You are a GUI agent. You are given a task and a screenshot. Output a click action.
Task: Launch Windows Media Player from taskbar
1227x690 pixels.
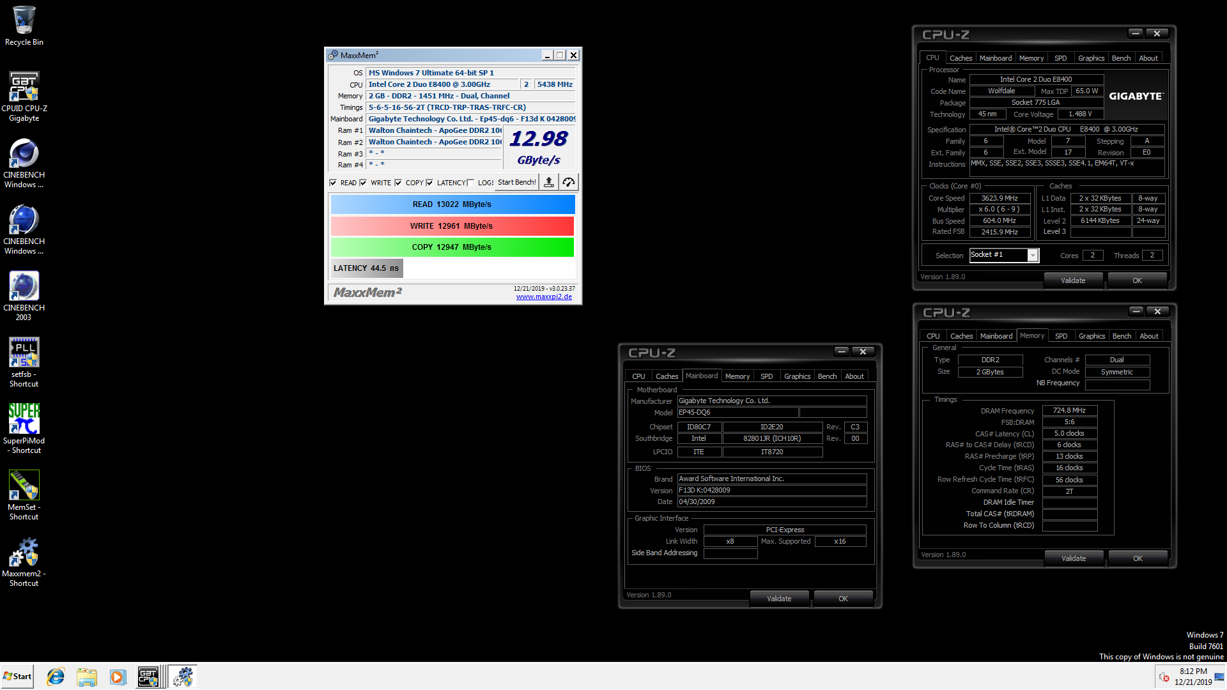(118, 677)
